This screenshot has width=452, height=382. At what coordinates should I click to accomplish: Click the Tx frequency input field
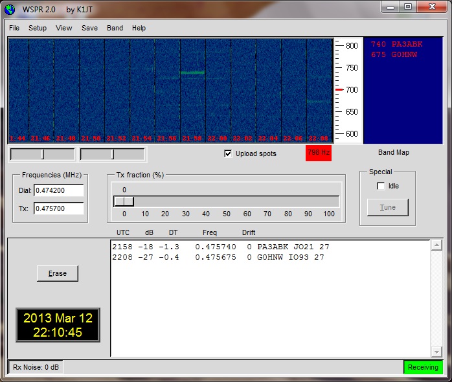point(59,208)
